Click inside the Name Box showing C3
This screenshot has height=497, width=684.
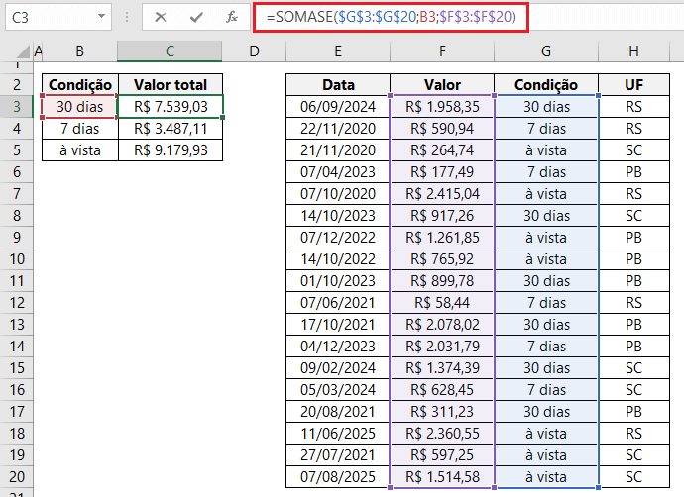click(51, 17)
